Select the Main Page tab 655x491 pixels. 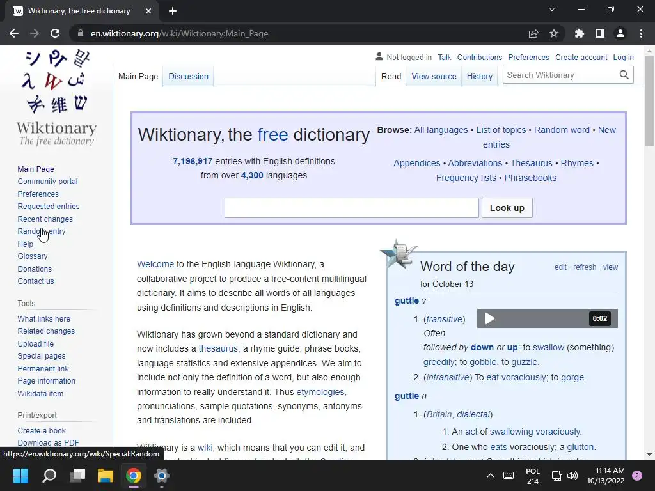point(138,77)
